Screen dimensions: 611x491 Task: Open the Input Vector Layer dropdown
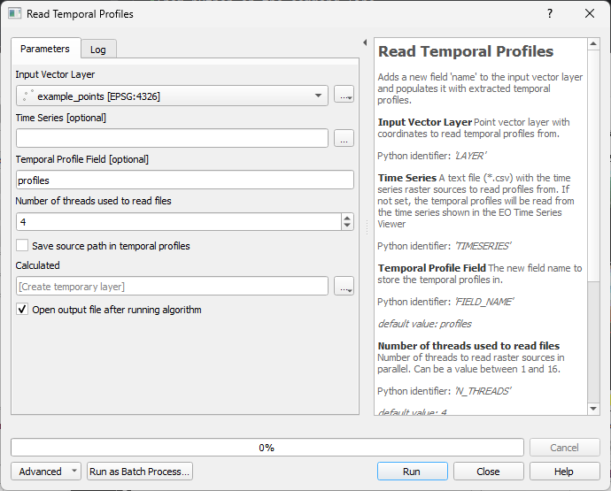[x=172, y=96]
